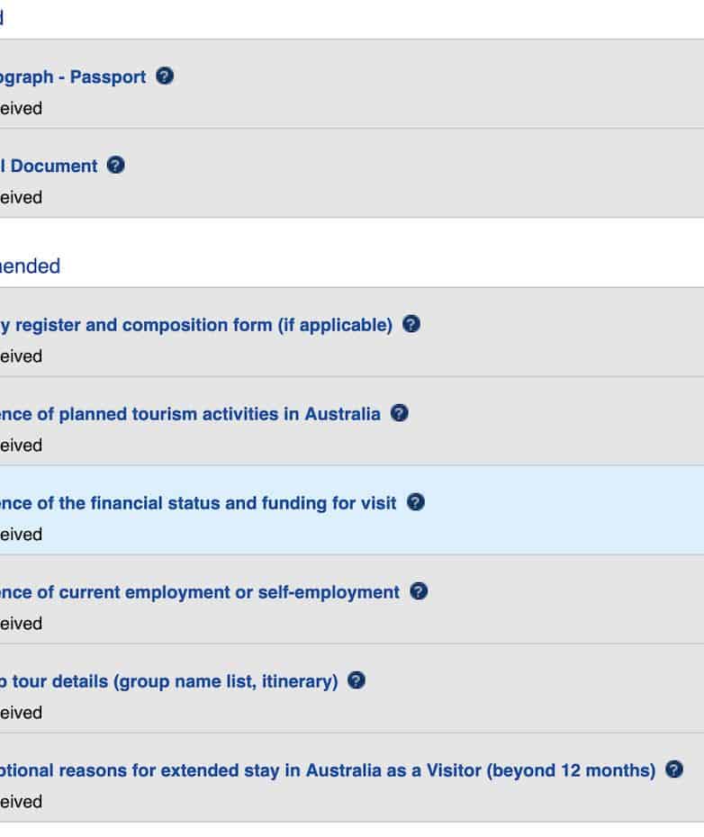Click help icon next to group tour details
This screenshot has width=704, height=837.
click(357, 680)
